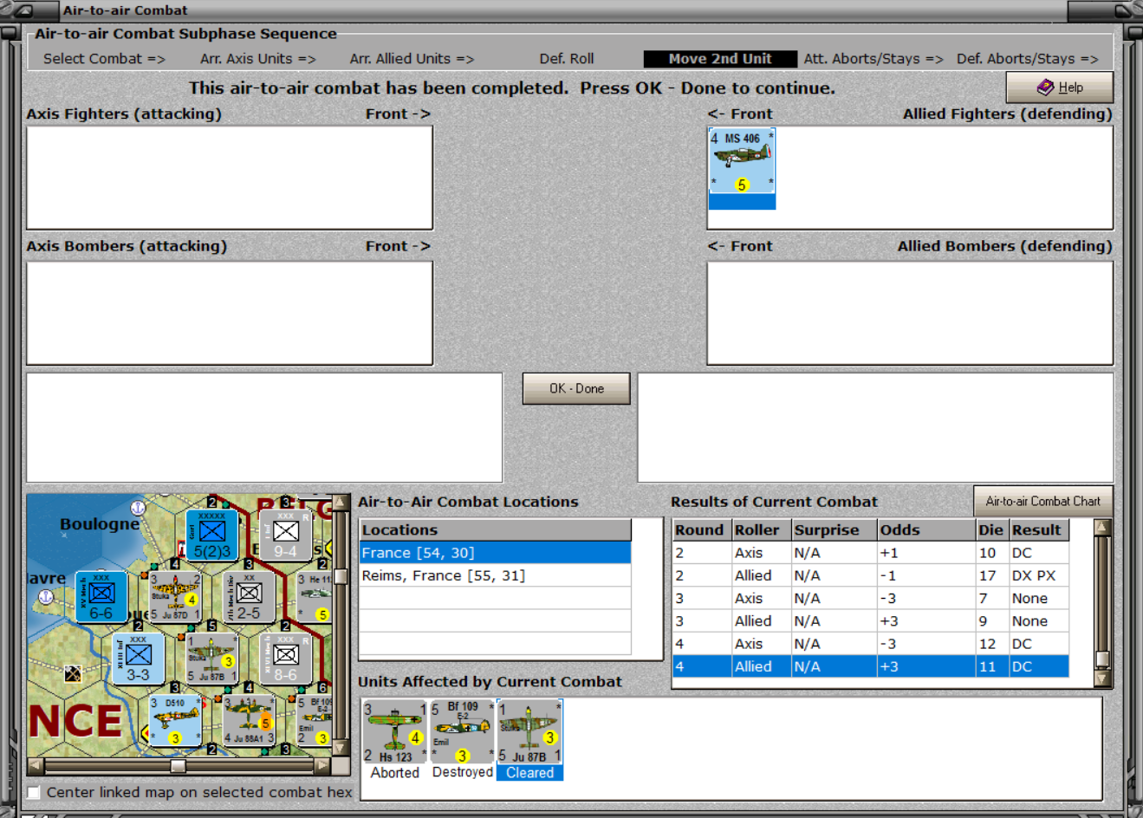Toggle Center linked map on combat hex
The image size is (1143, 818).
(34, 792)
